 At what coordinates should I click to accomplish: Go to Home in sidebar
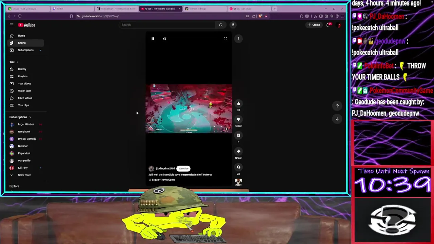(x=25, y=36)
